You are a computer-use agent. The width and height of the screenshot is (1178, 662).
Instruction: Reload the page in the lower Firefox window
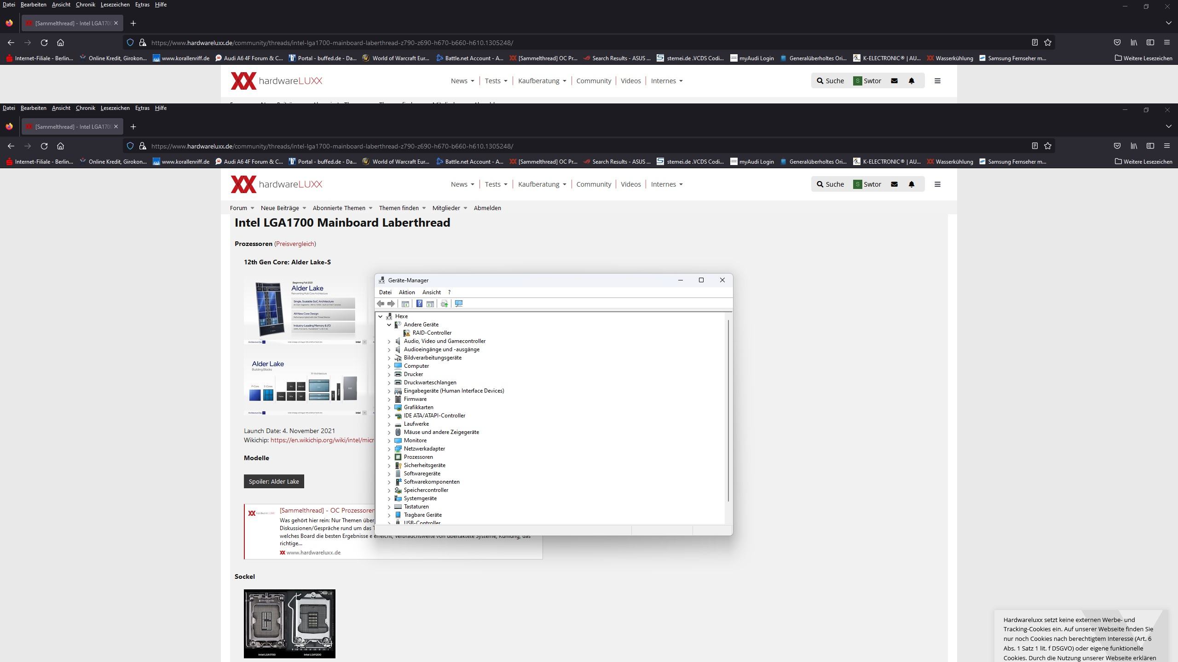[44, 146]
